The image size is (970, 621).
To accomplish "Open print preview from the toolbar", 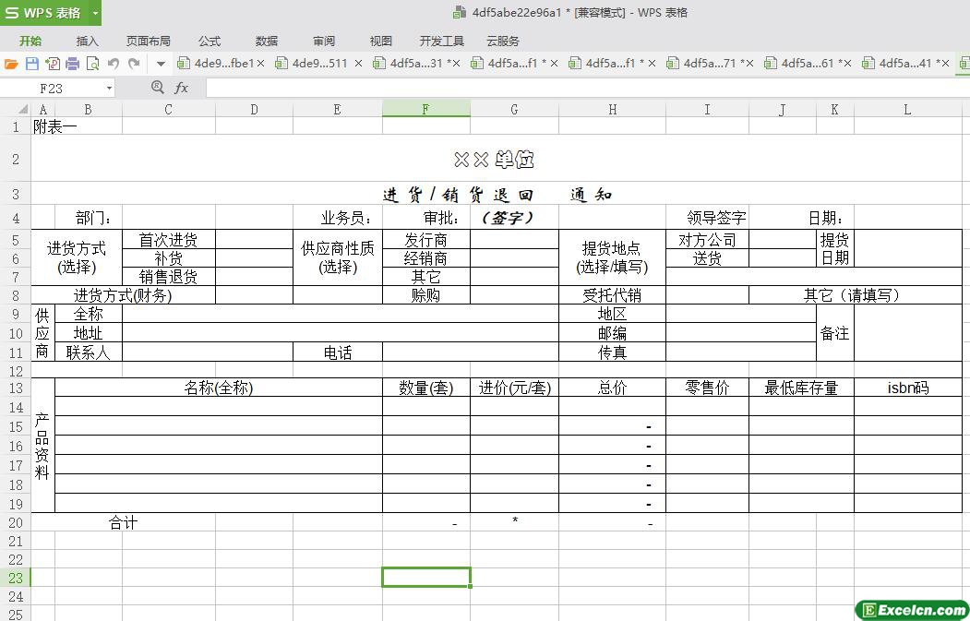I will 93,63.
